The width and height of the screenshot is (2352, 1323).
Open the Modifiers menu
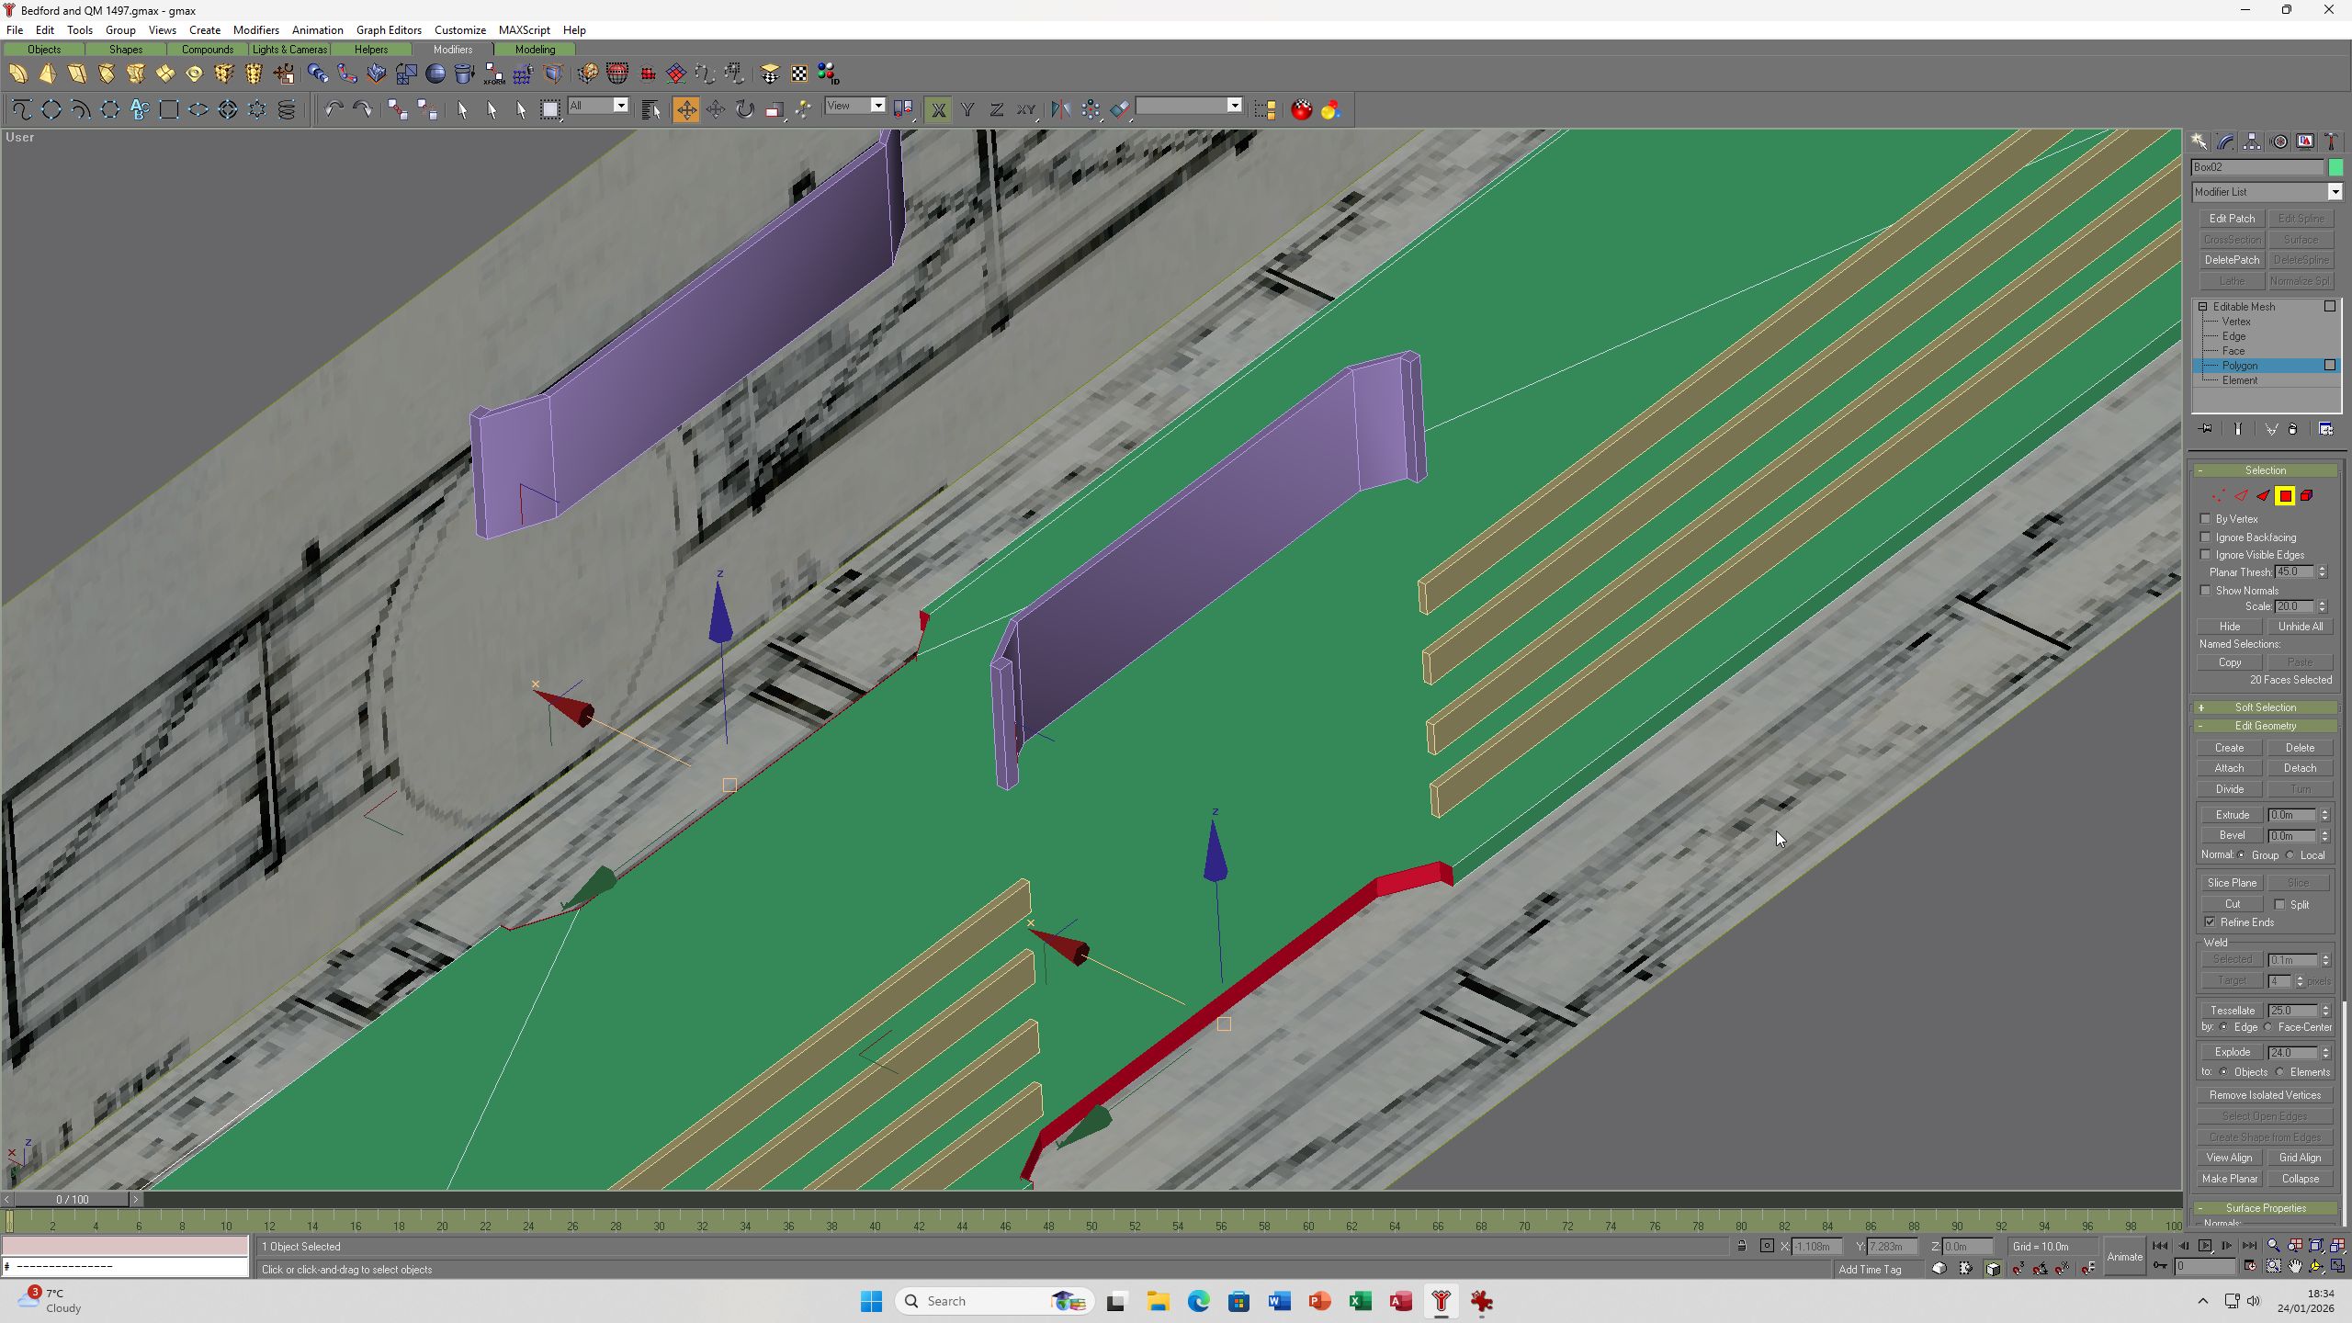(255, 29)
